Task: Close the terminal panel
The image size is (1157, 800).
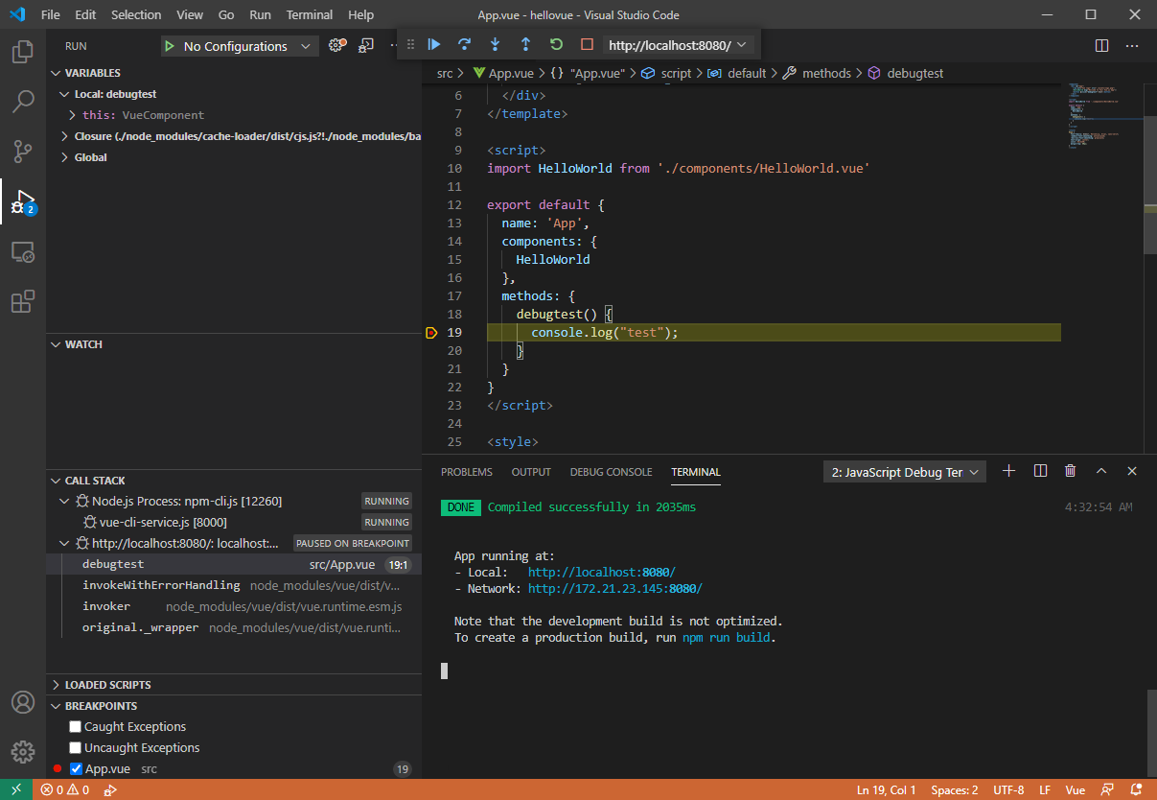Action: [x=1132, y=471]
